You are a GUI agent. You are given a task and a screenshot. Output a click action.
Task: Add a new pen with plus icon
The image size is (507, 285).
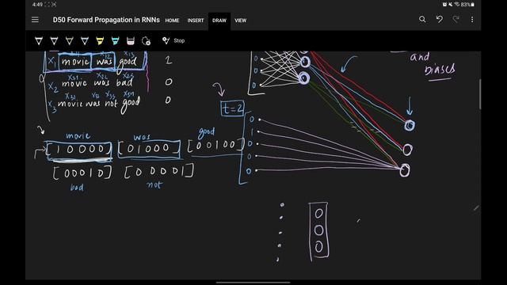146,41
